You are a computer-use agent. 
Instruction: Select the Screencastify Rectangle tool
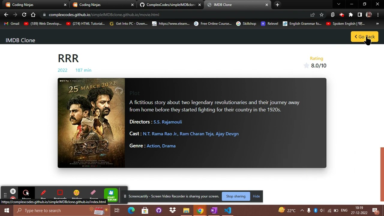tap(60, 194)
